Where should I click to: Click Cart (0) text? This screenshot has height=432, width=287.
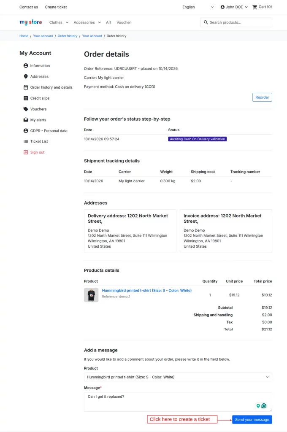tap(265, 7)
